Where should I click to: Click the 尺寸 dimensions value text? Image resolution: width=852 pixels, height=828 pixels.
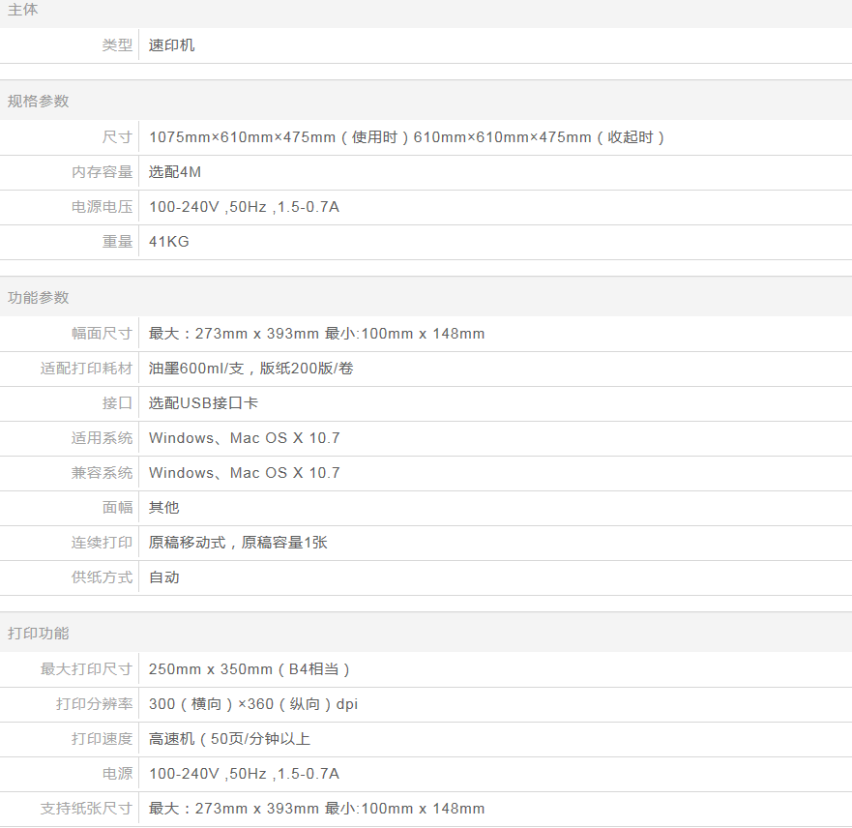coord(406,137)
